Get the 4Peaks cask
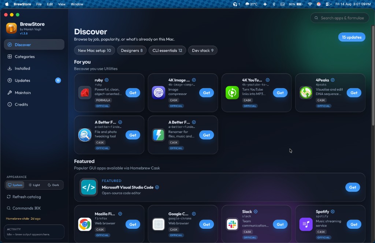 pyautogui.click(x=354, y=92)
